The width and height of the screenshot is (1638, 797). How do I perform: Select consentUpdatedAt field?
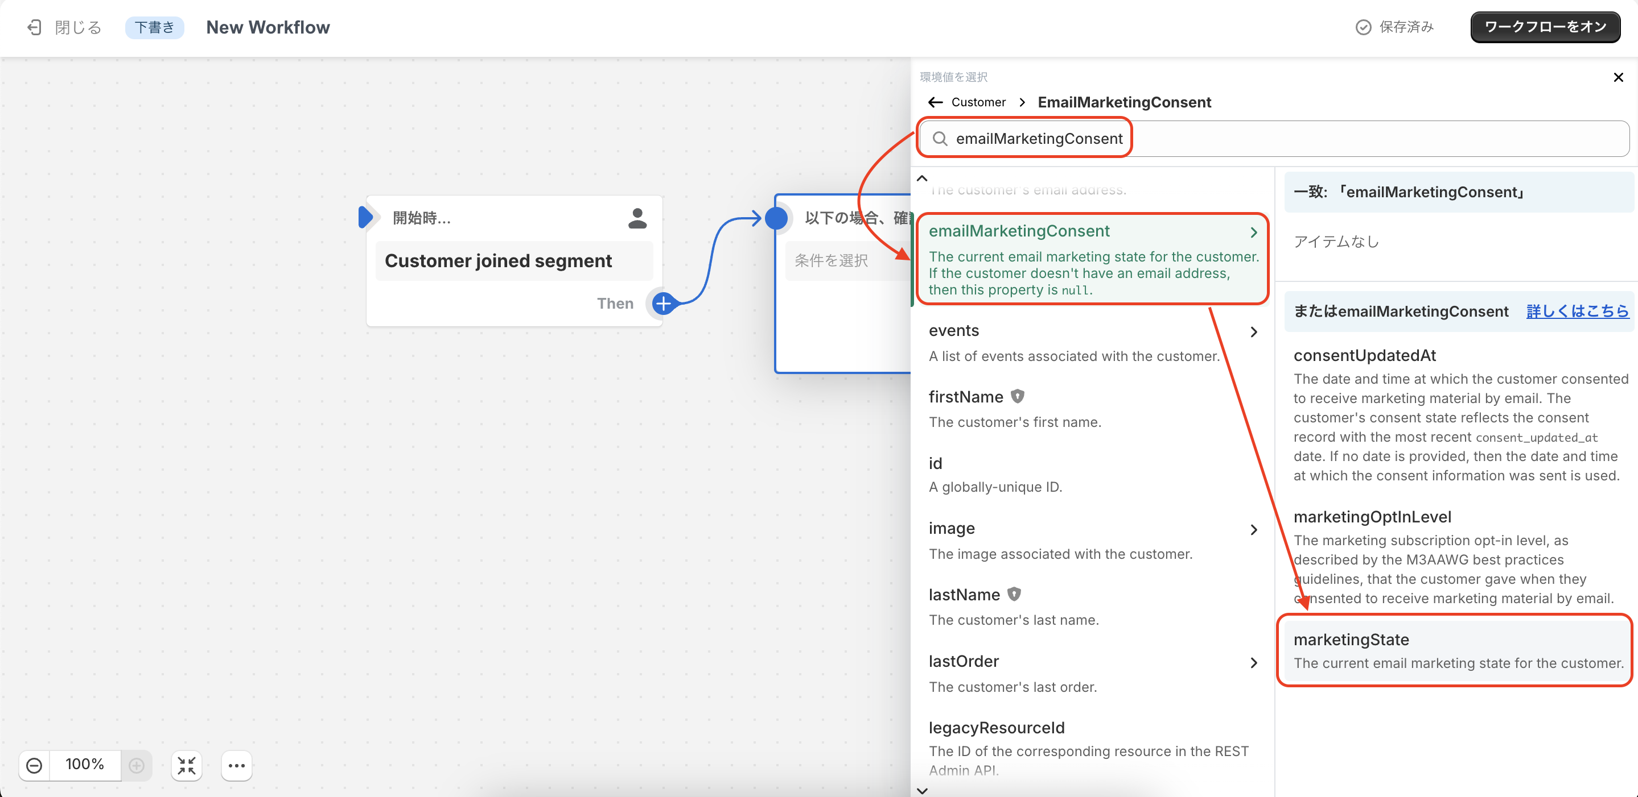pyautogui.click(x=1365, y=355)
